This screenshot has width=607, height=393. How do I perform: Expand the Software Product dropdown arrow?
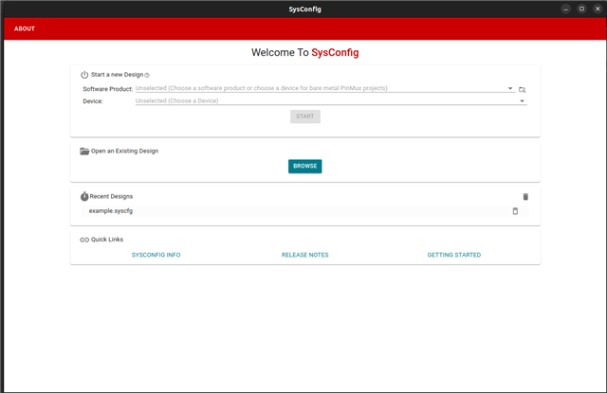pyautogui.click(x=510, y=88)
